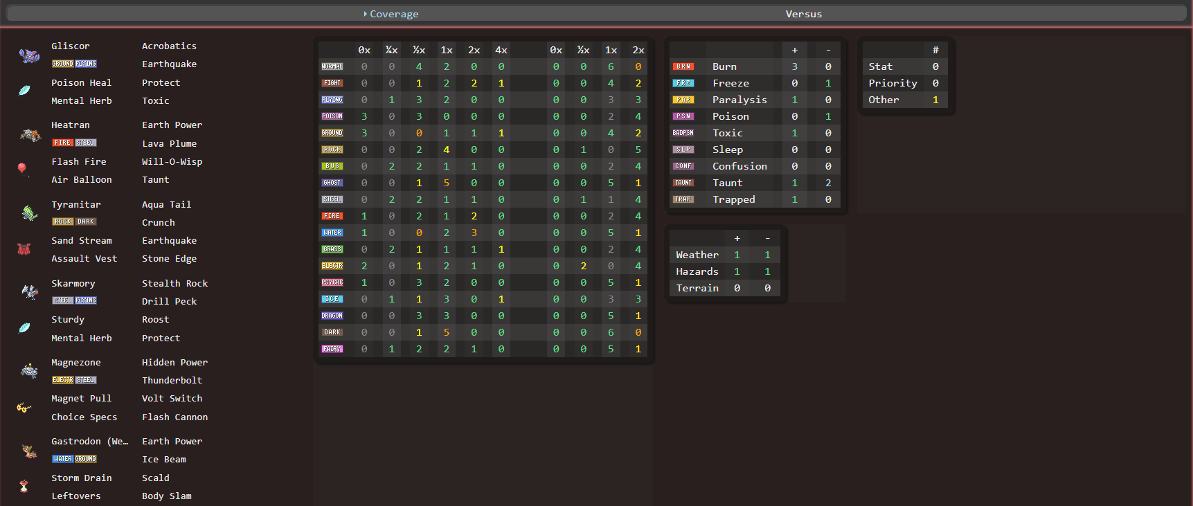Select the Will-O-Wisp move

[172, 162]
